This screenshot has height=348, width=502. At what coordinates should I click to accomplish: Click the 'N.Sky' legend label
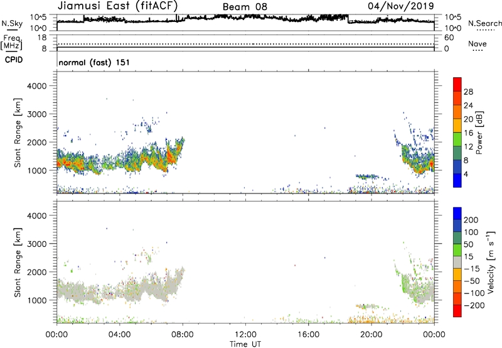click(x=12, y=23)
